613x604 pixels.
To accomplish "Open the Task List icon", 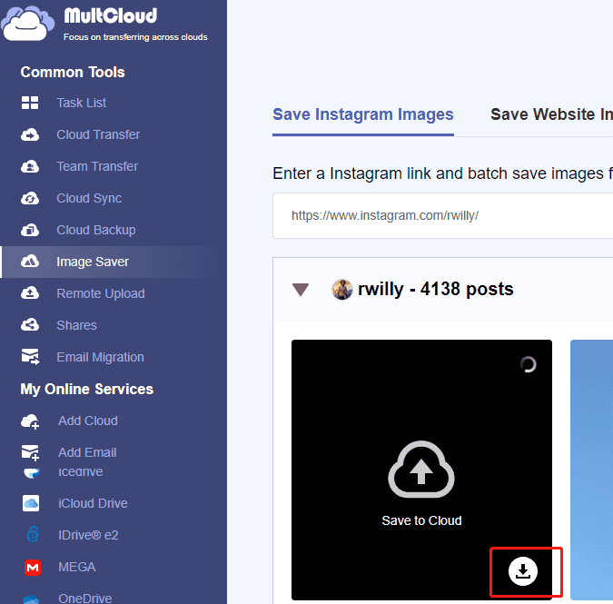I will tap(30, 103).
